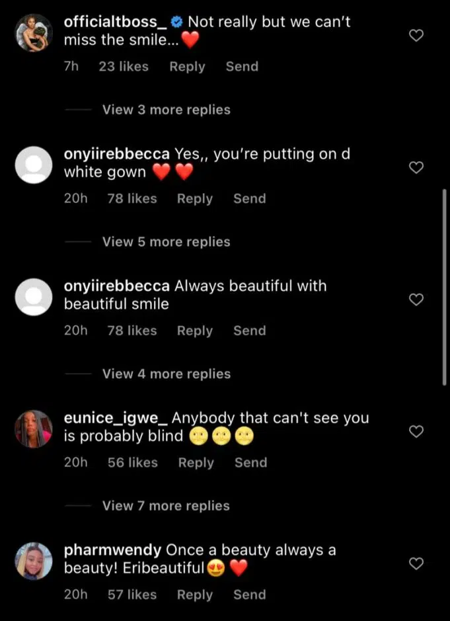Open eunice_igwe_ profile avatar
The height and width of the screenshot is (621, 450).
tap(33, 429)
